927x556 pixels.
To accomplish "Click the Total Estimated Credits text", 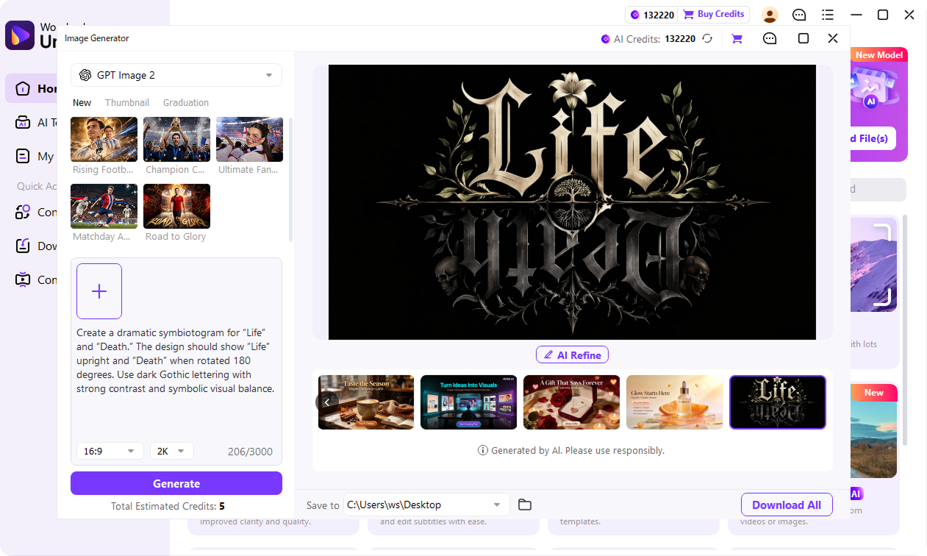I will pyautogui.click(x=168, y=506).
